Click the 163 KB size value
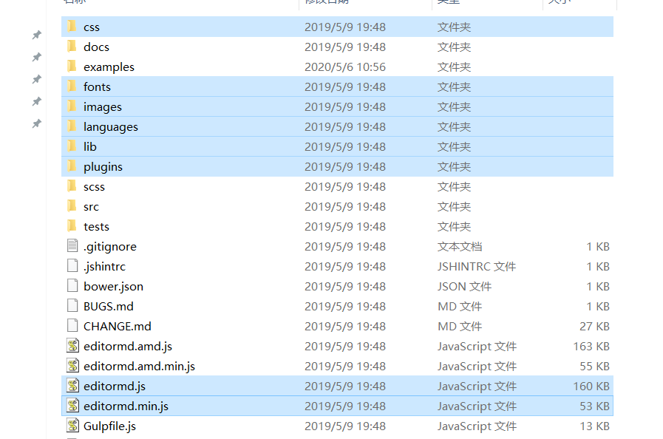The height and width of the screenshot is (439, 663). click(591, 347)
